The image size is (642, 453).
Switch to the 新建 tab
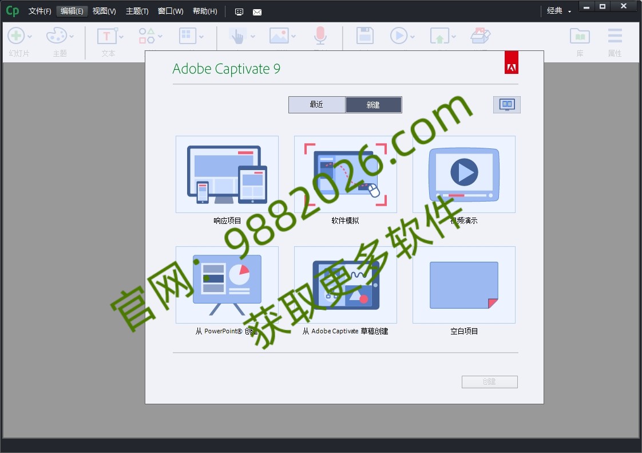(374, 105)
